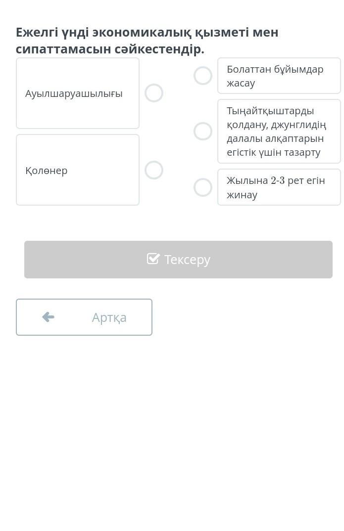Click the Тексеру text label
The width and height of the screenshot is (344, 531).
tap(187, 260)
